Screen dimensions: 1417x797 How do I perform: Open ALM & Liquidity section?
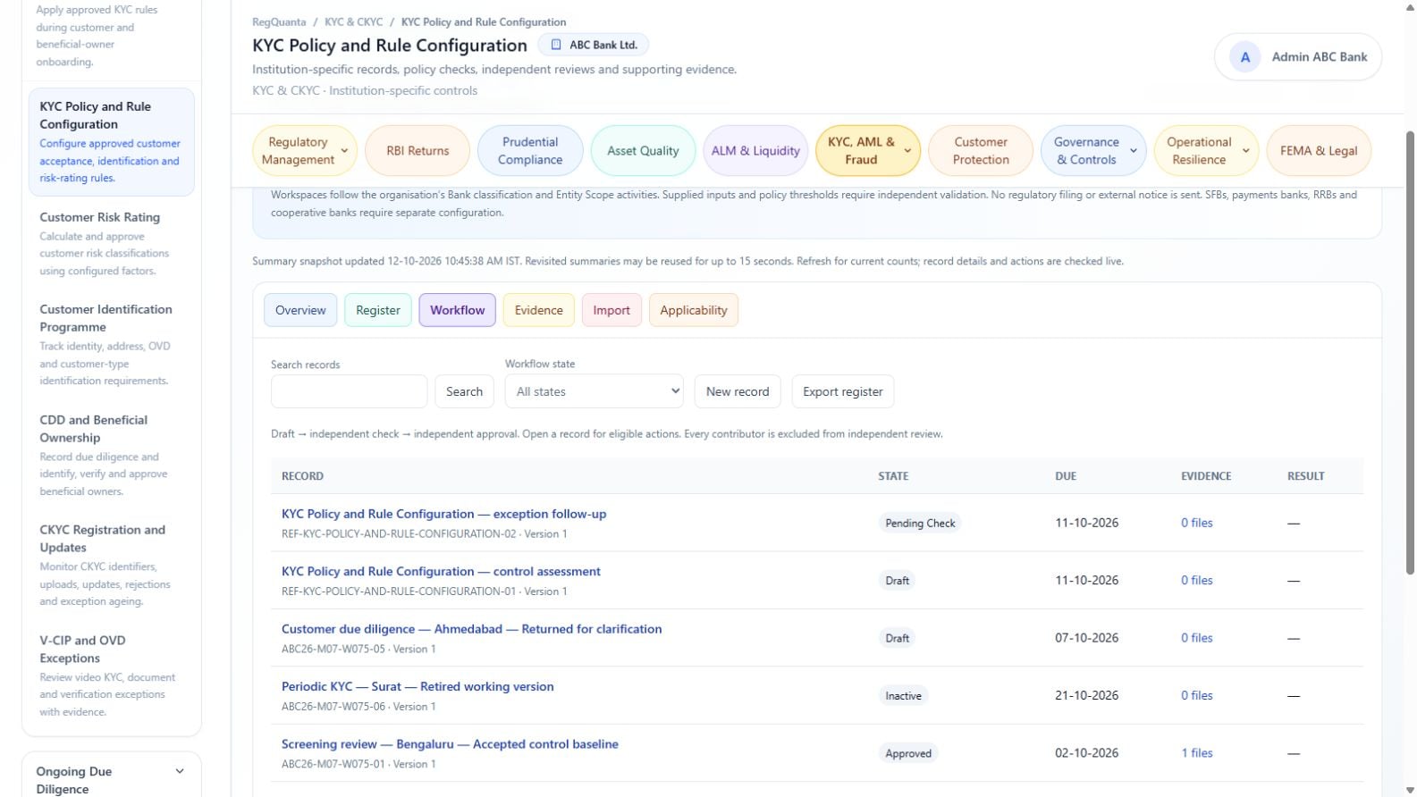(755, 151)
